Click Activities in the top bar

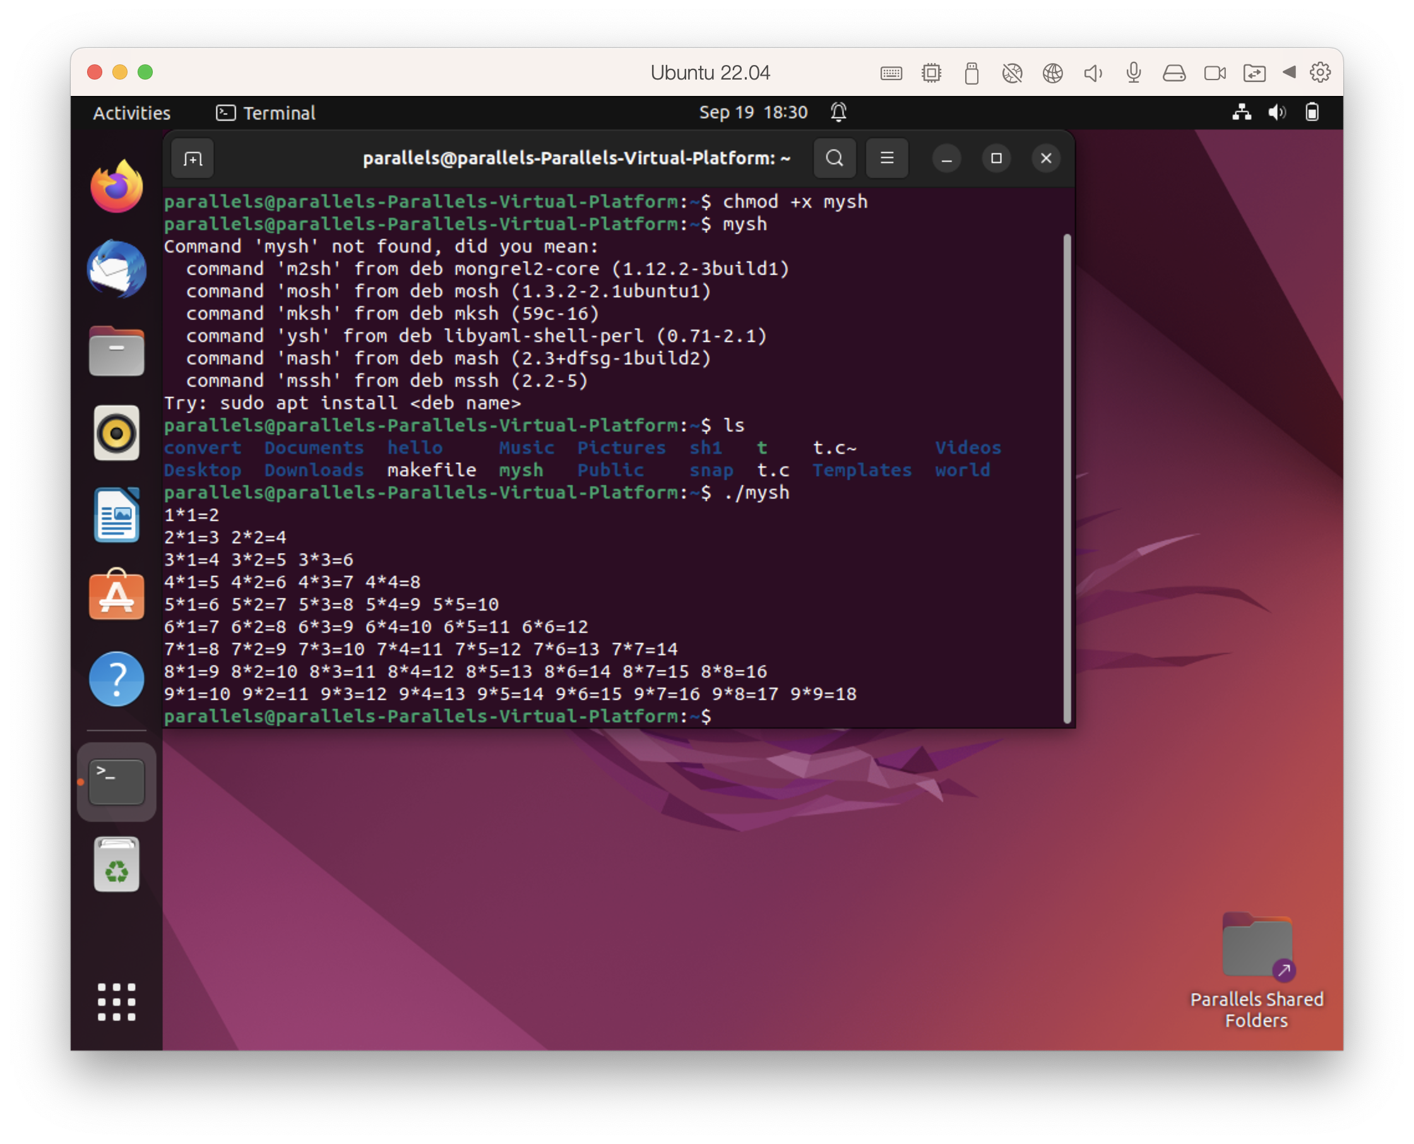[132, 112]
